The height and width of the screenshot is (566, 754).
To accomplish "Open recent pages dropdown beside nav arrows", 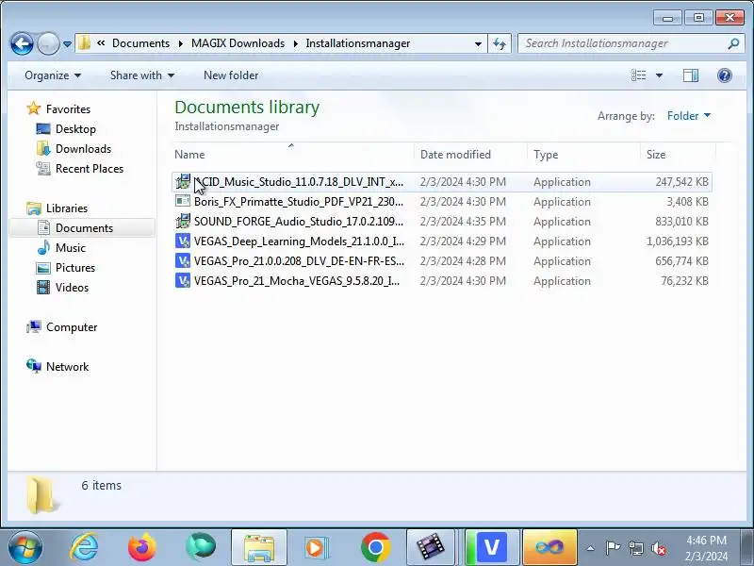I will pos(67,43).
